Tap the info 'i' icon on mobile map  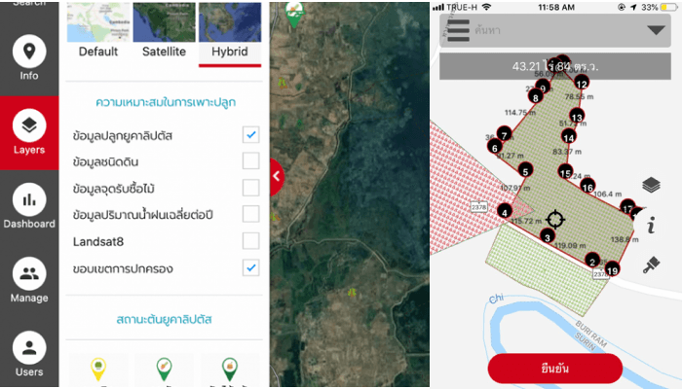(651, 226)
